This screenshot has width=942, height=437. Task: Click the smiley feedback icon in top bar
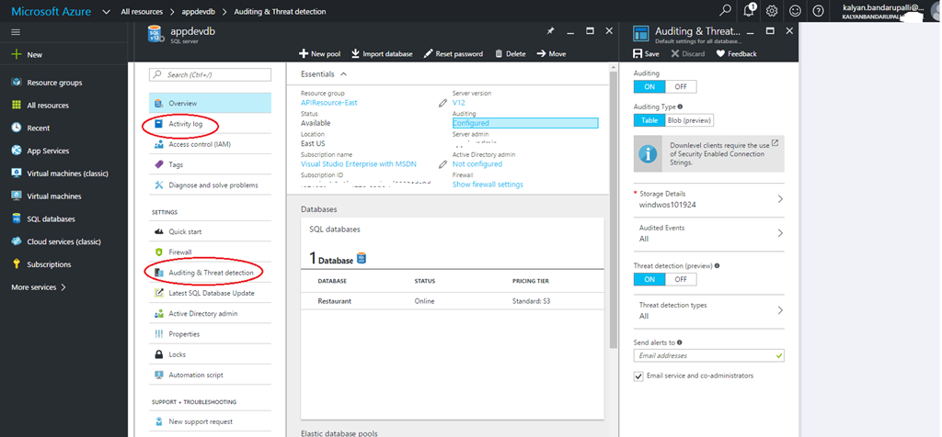tap(795, 11)
